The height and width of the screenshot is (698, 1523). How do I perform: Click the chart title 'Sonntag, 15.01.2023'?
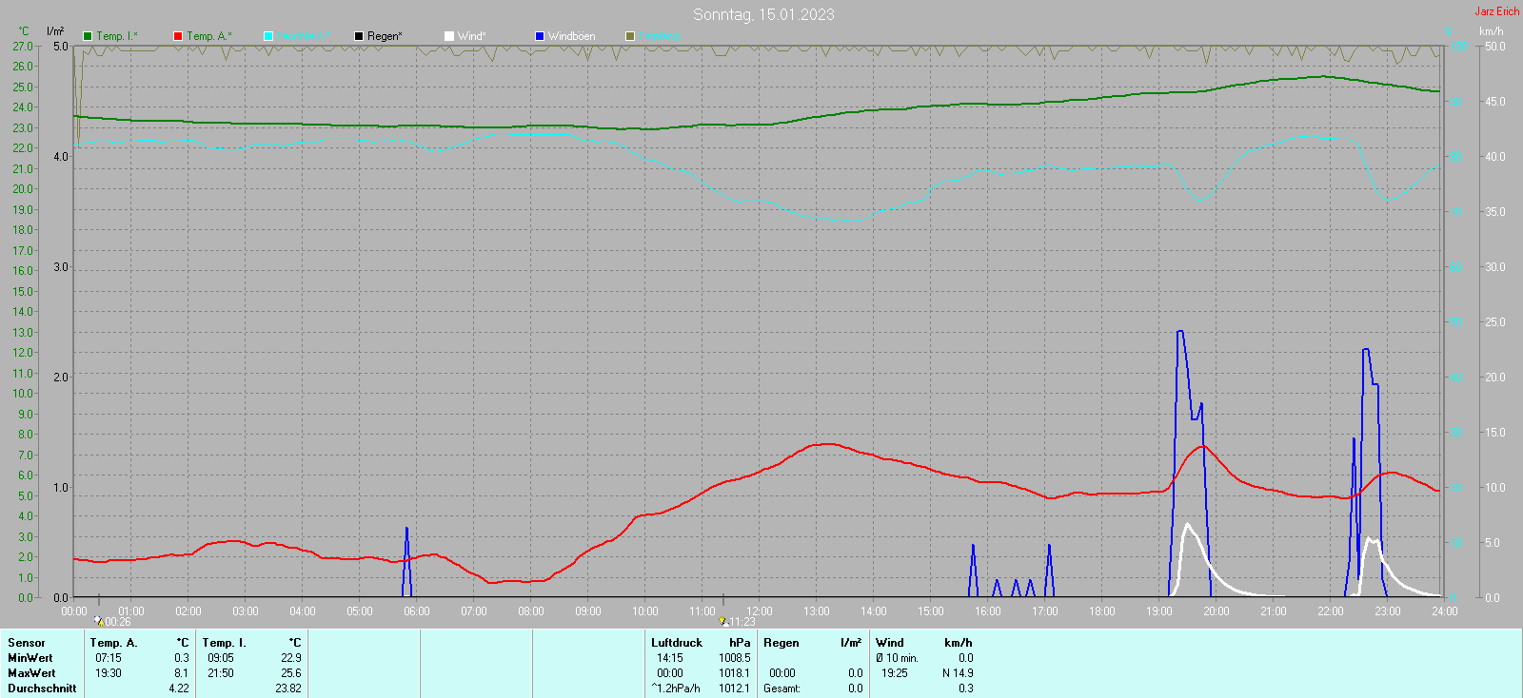click(x=763, y=14)
